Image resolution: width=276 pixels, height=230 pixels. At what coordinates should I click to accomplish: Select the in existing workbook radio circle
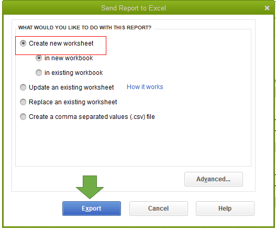pos(39,73)
